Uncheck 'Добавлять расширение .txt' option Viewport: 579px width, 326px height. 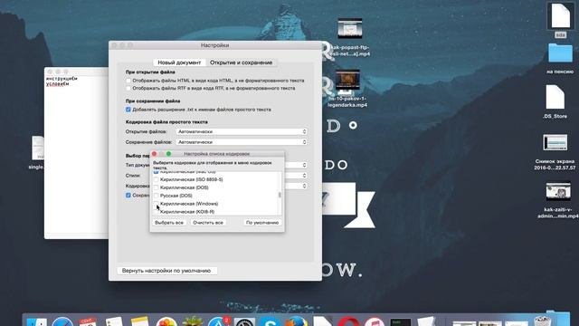tap(128, 110)
